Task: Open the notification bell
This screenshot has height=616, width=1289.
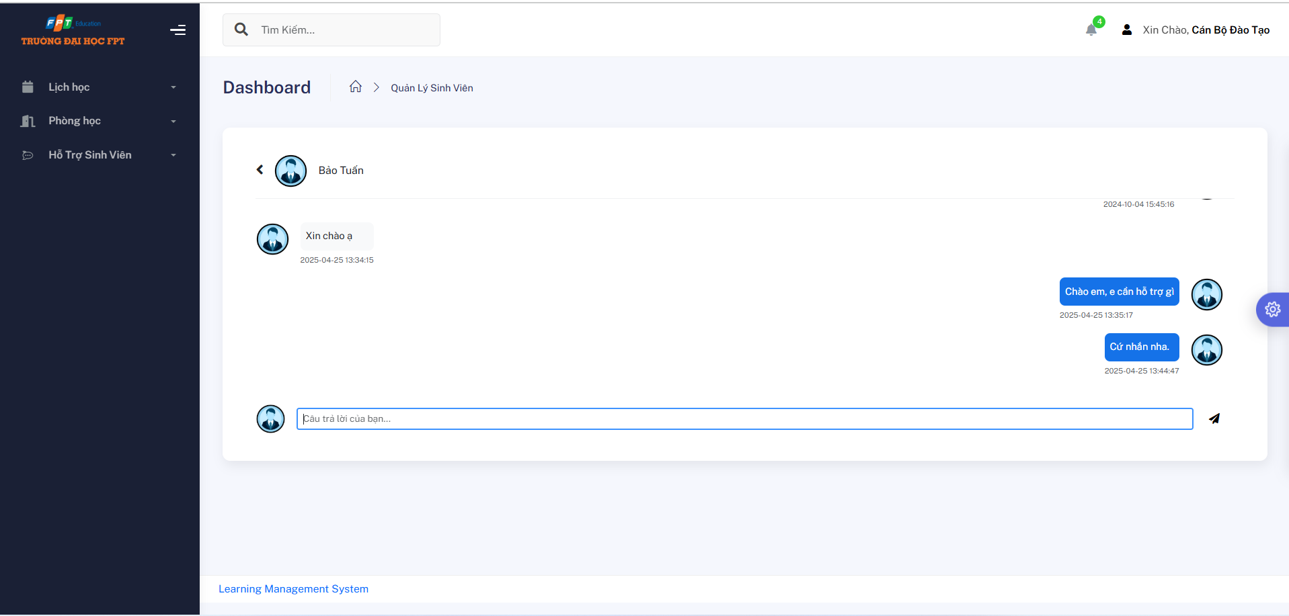Action: click(x=1091, y=30)
